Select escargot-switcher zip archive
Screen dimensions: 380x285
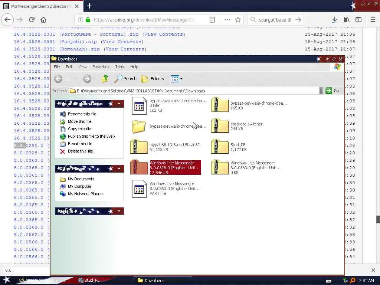(x=220, y=125)
